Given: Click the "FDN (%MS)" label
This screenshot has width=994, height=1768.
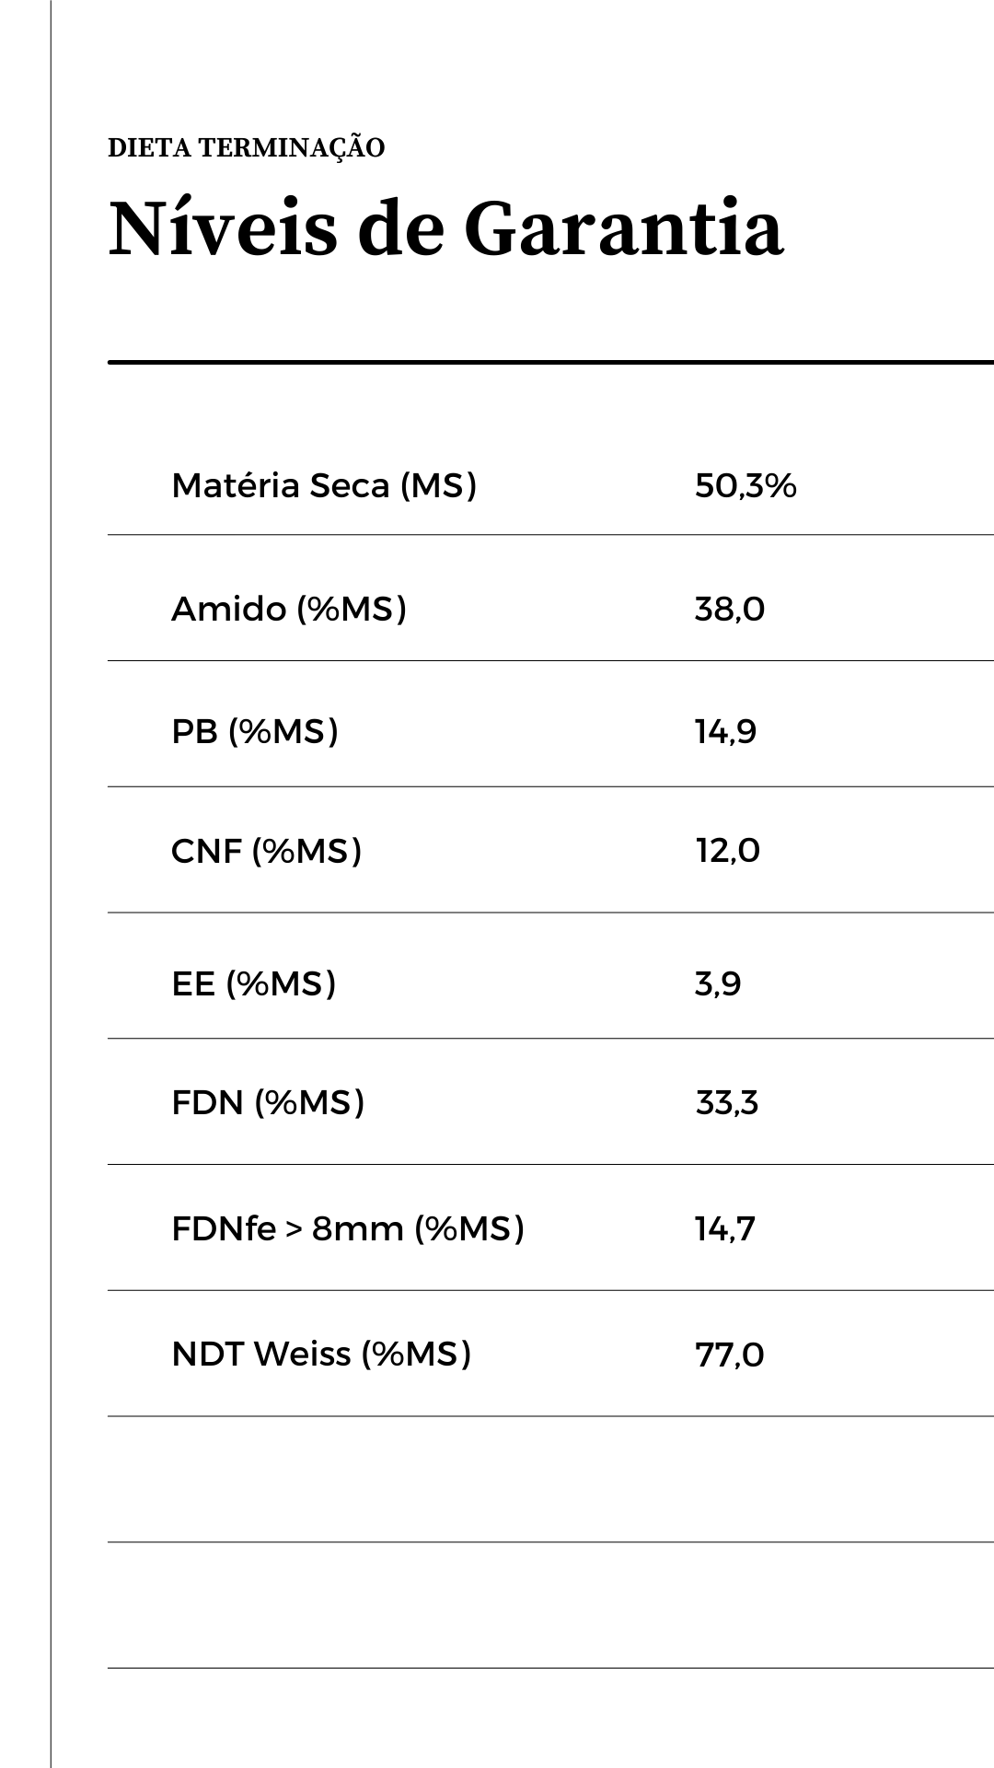Looking at the screenshot, I should click(268, 1102).
